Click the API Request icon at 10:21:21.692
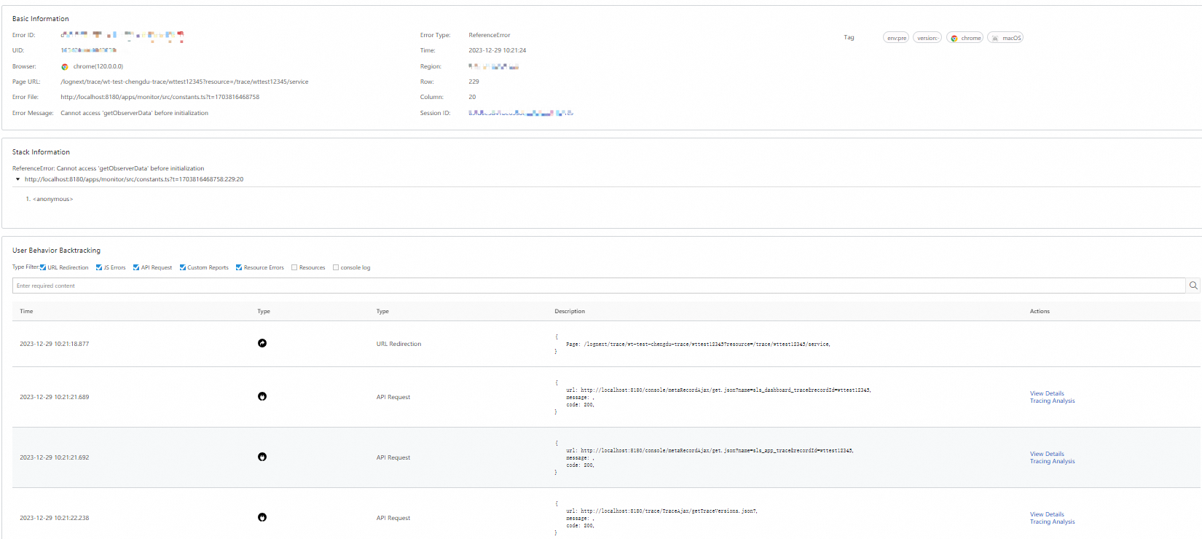The image size is (1202, 539). point(262,457)
